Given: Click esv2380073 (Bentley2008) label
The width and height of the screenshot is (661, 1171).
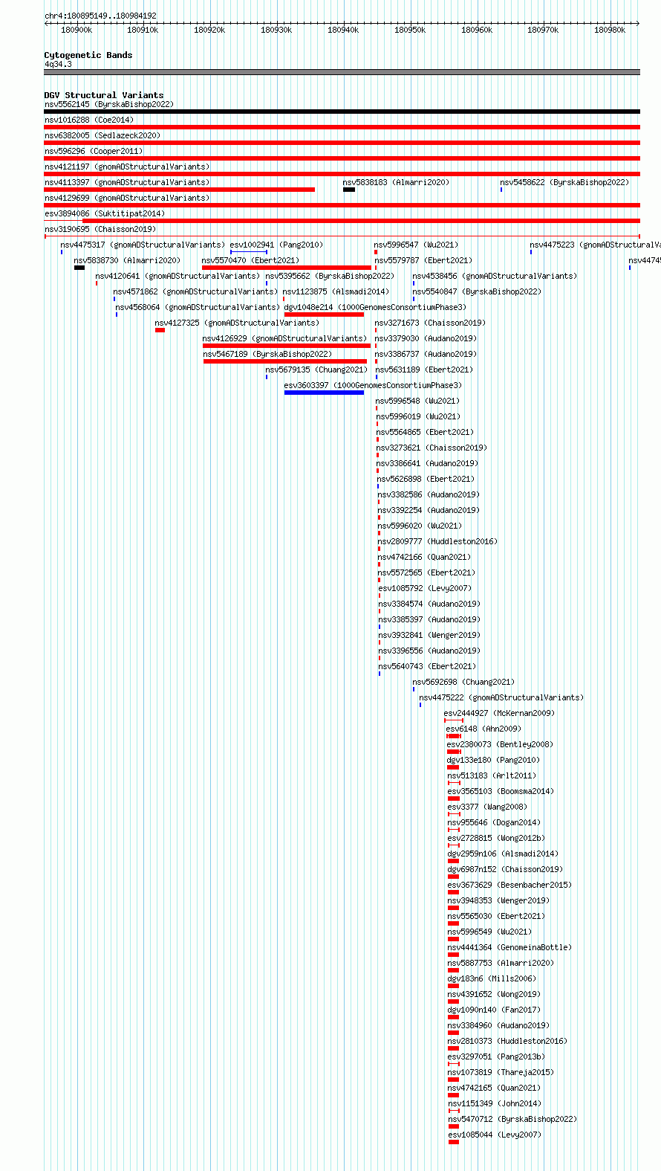Looking at the screenshot, I should [x=500, y=745].
